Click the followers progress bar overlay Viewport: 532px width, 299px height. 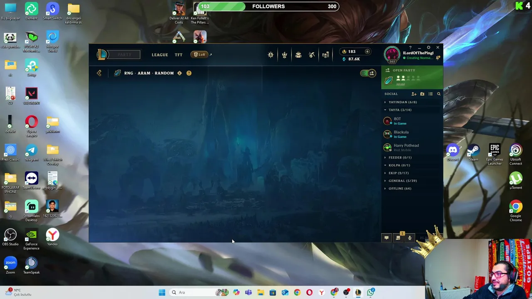tap(268, 6)
